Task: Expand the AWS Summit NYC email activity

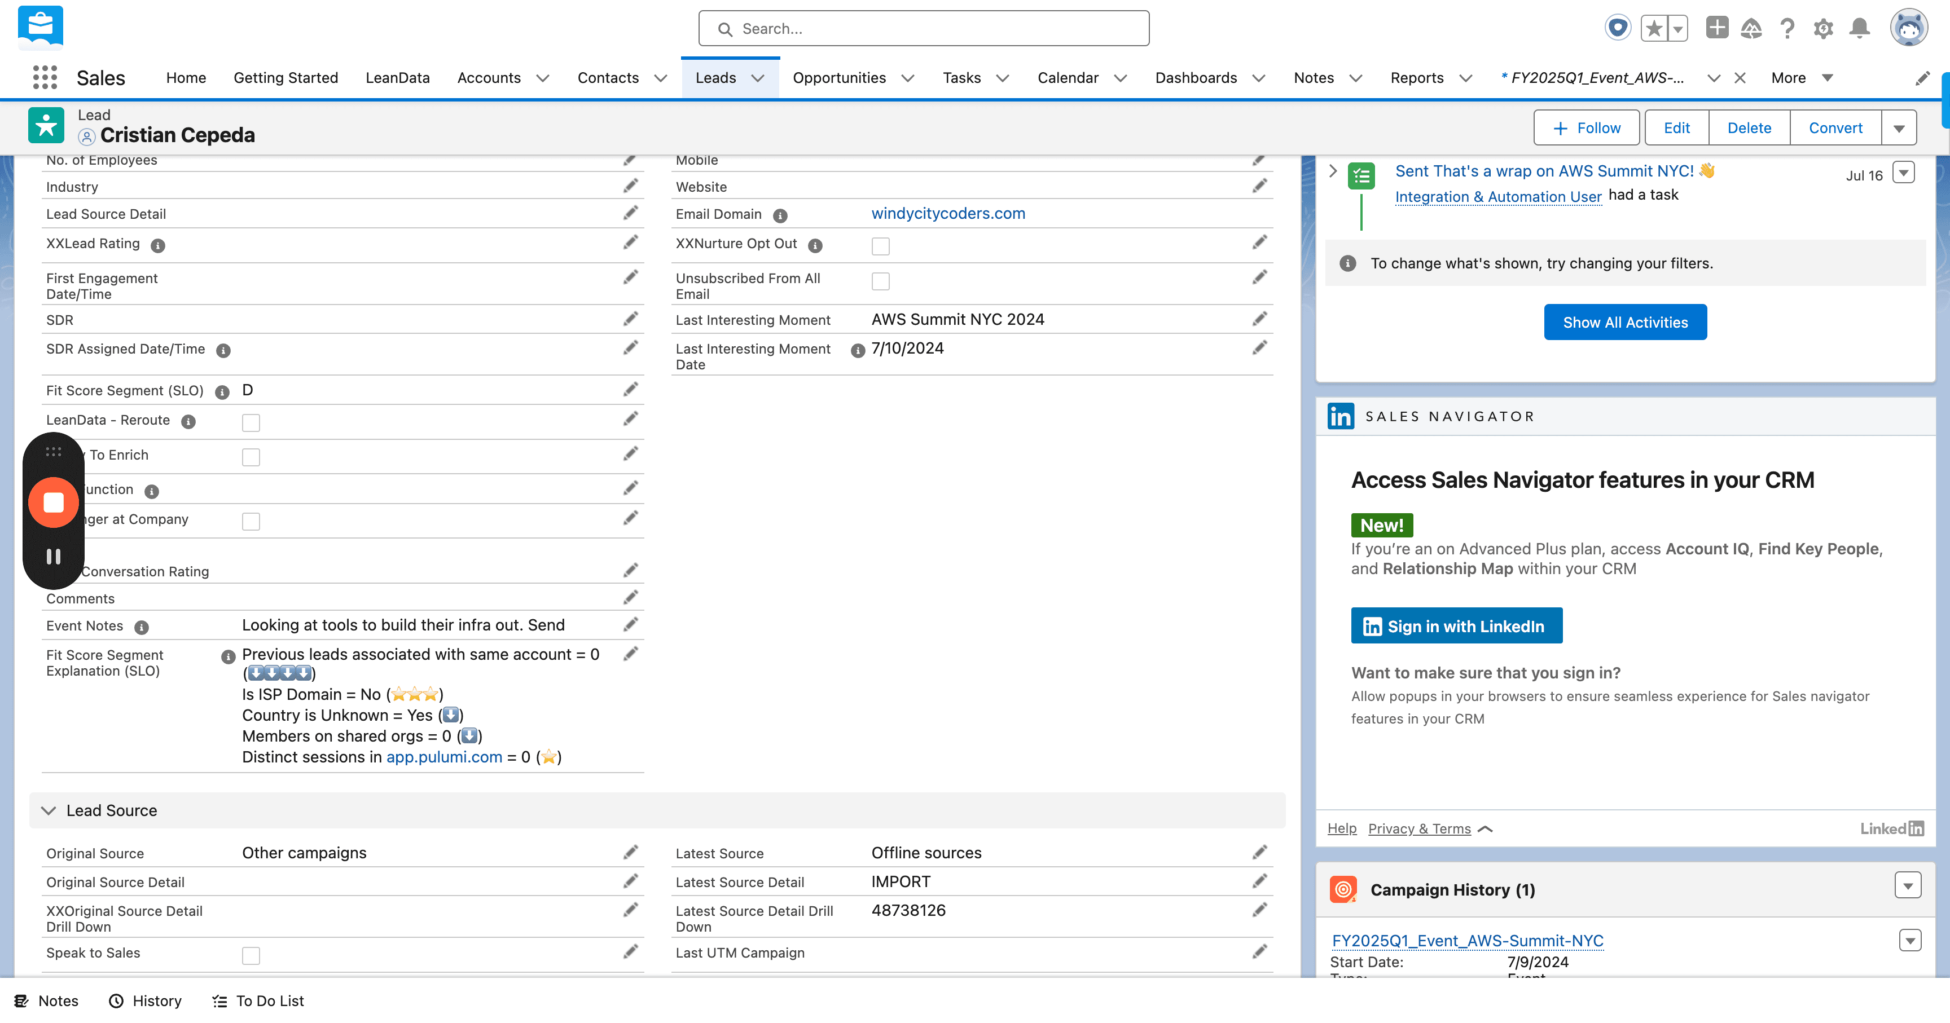Action: [1333, 171]
